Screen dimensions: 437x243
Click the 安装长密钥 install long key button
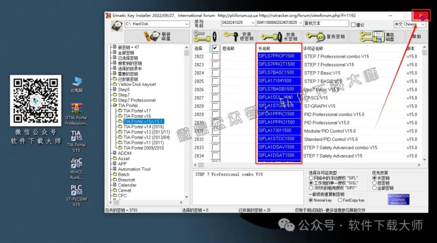280,37
